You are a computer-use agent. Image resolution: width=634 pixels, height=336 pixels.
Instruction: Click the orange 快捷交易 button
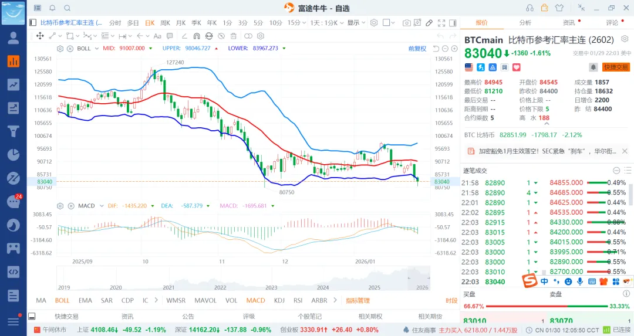click(616, 67)
